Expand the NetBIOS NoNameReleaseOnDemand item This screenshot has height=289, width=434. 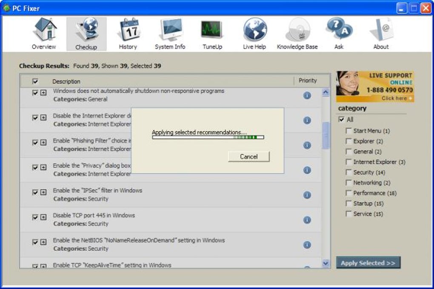pyautogui.click(x=43, y=242)
